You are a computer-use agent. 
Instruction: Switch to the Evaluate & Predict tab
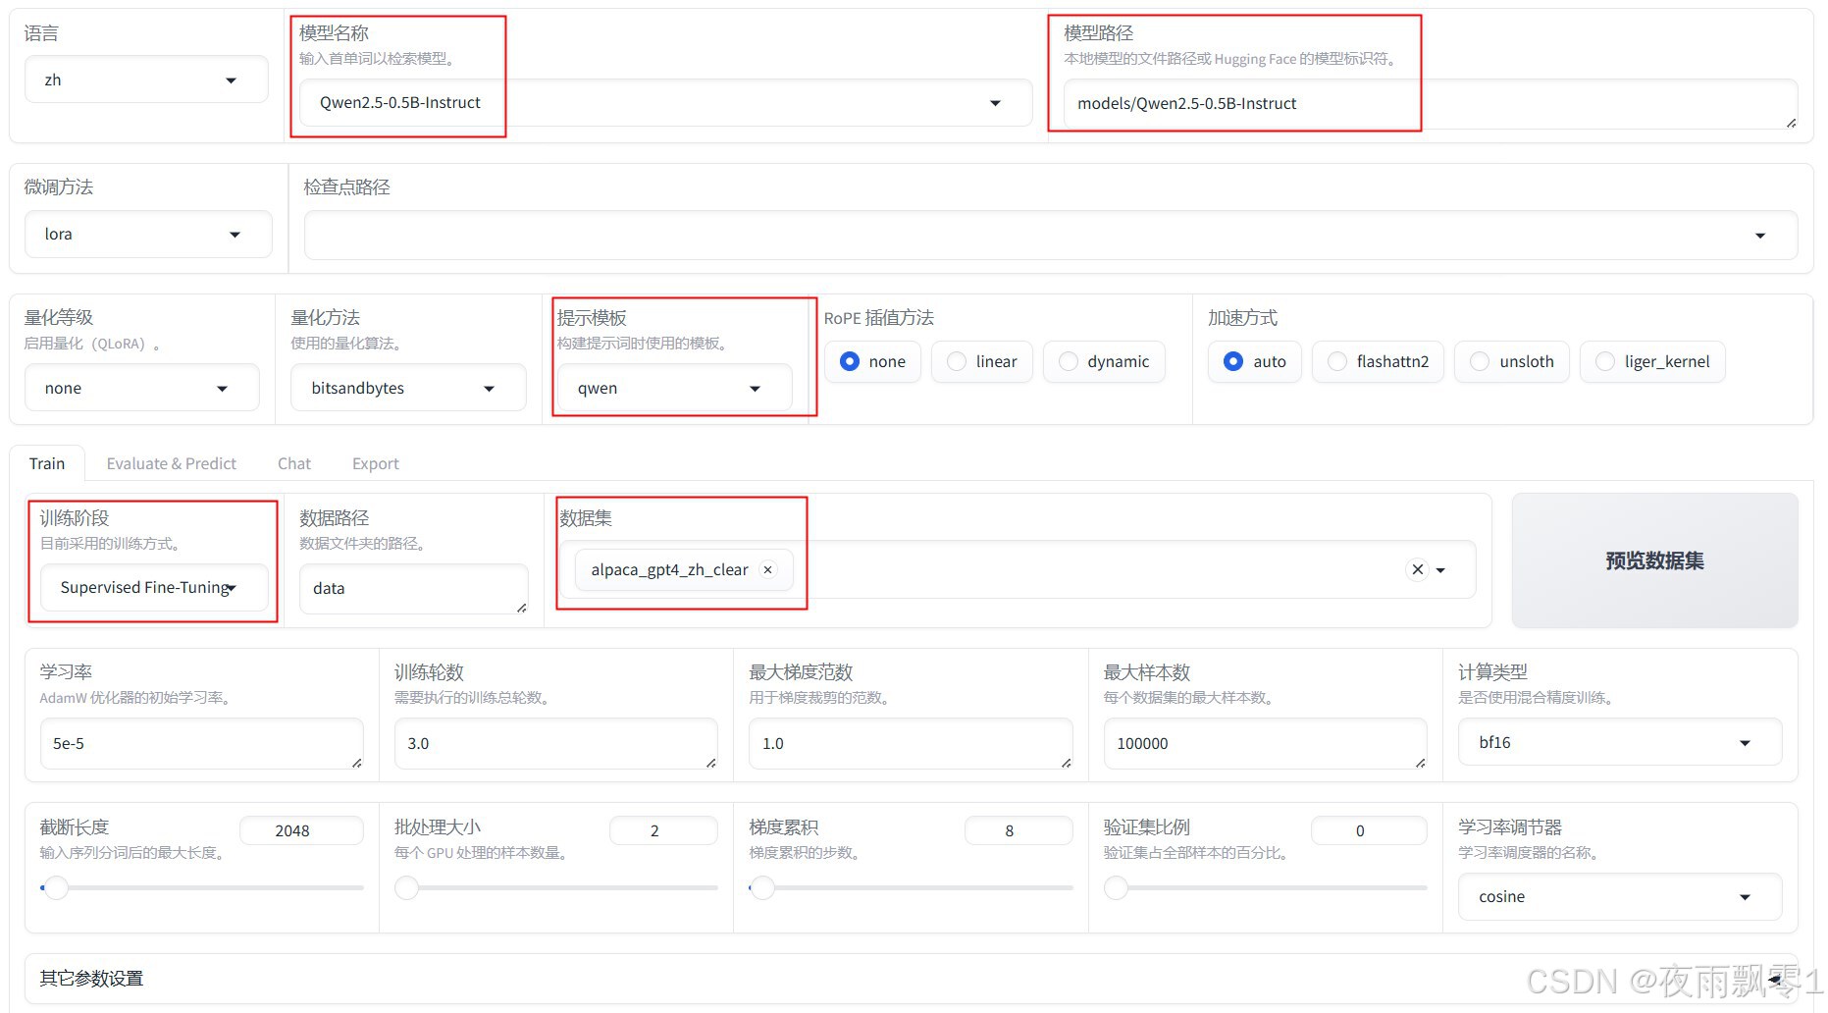point(171,463)
